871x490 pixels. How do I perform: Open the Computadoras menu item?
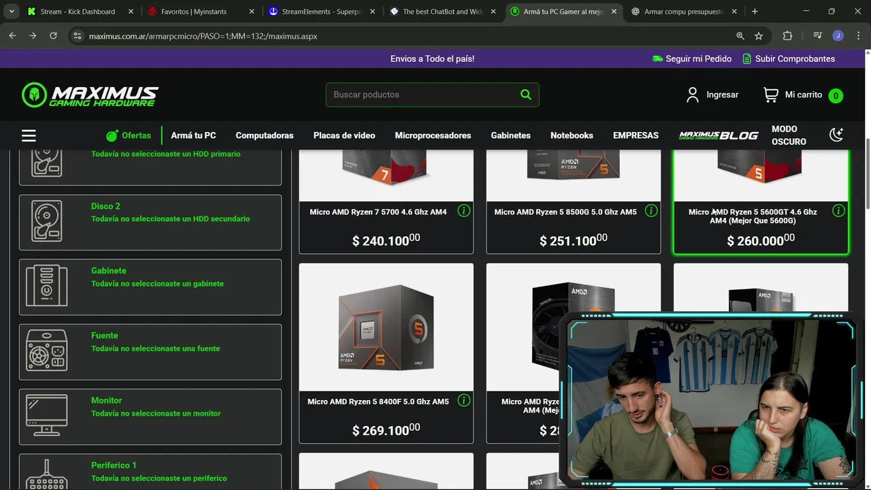pos(265,135)
